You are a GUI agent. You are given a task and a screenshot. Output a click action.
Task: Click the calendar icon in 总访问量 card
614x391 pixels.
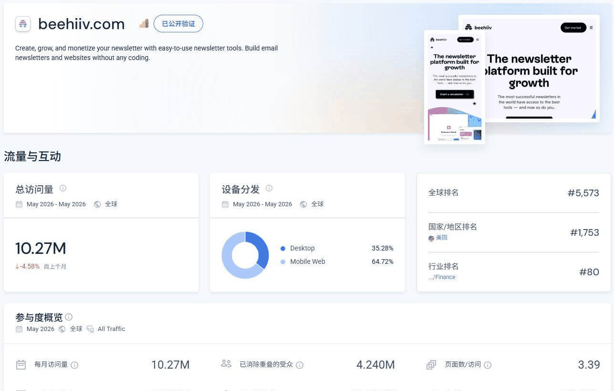point(19,204)
